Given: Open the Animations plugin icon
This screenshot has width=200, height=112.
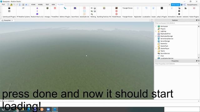Looking at the screenshot, I should click(x=172, y=8).
